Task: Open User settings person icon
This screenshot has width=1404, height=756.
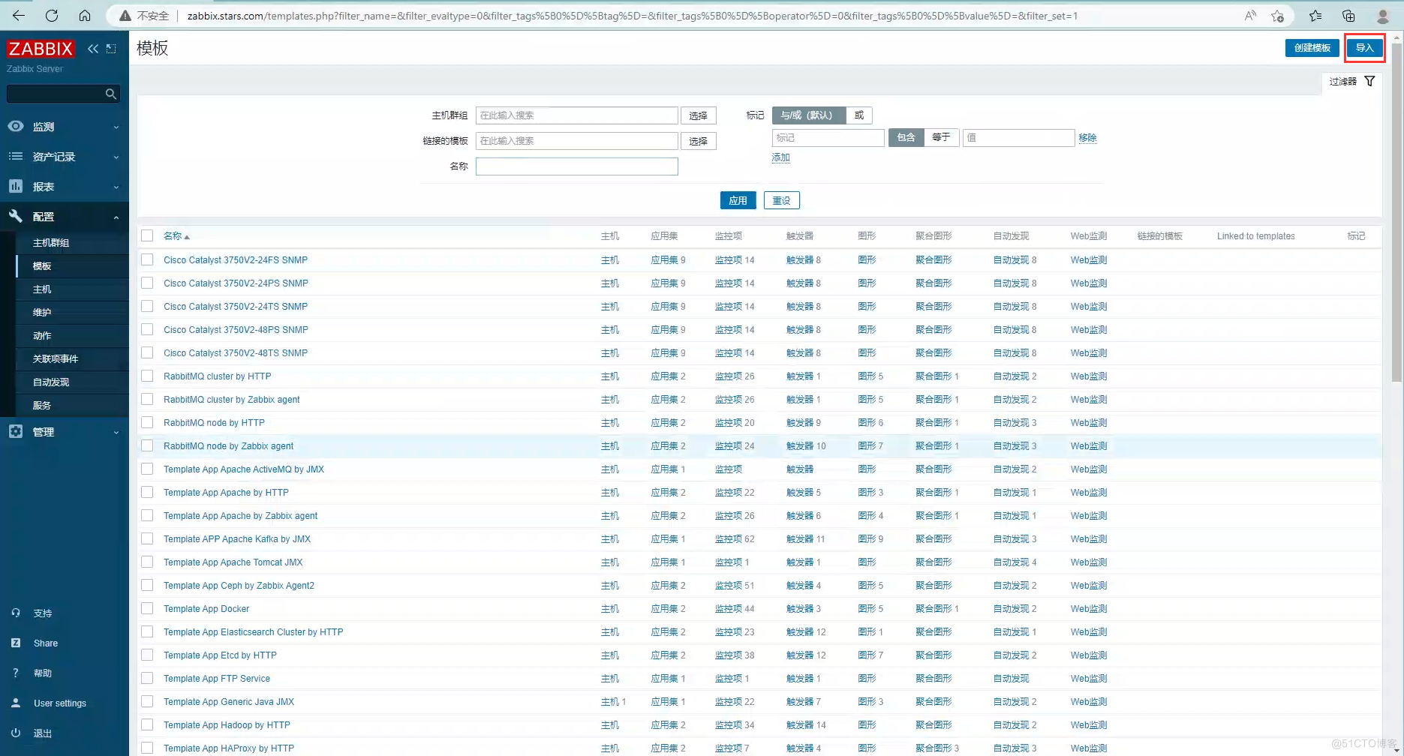Action: (x=16, y=703)
